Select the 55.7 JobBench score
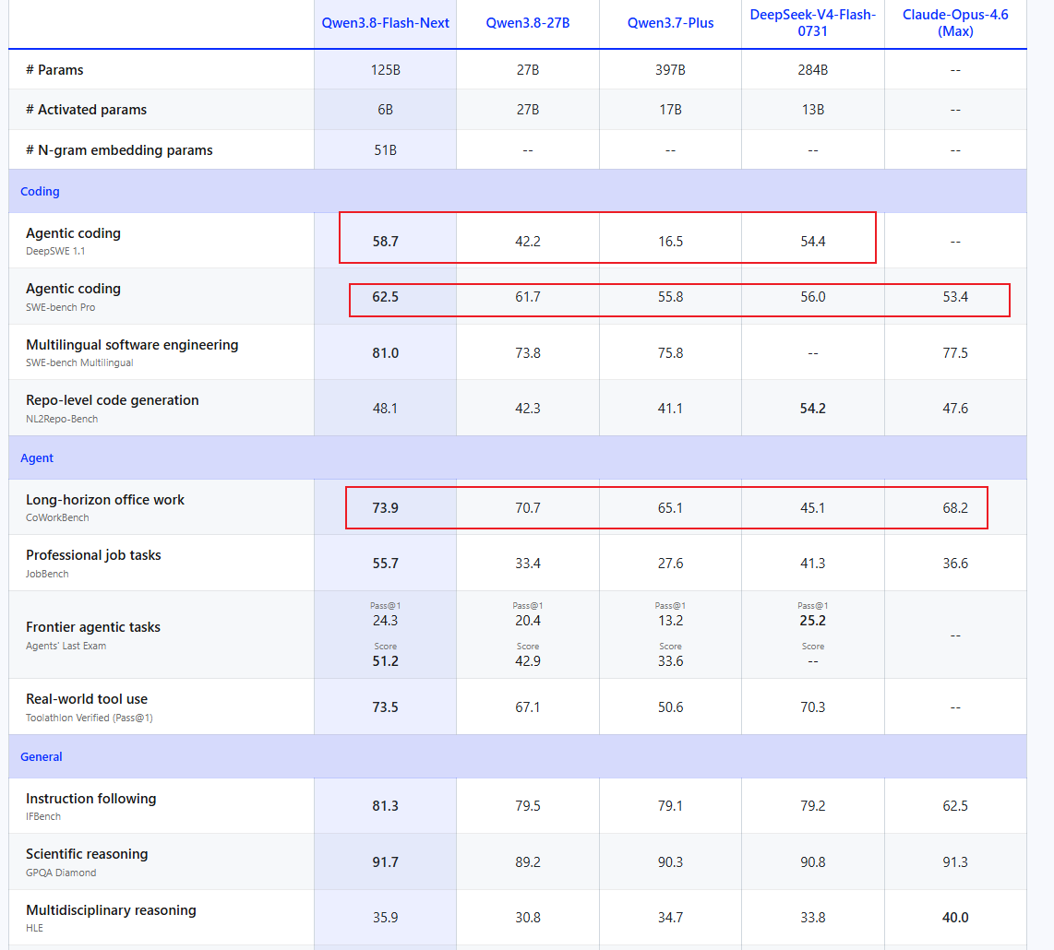Viewport: 1054px width, 950px height. tap(385, 563)
